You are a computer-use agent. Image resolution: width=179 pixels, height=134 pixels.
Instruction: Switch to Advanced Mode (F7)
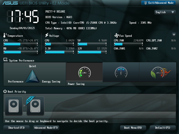[x=46, y=128]
